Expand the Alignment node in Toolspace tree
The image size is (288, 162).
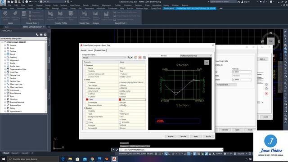5,60
